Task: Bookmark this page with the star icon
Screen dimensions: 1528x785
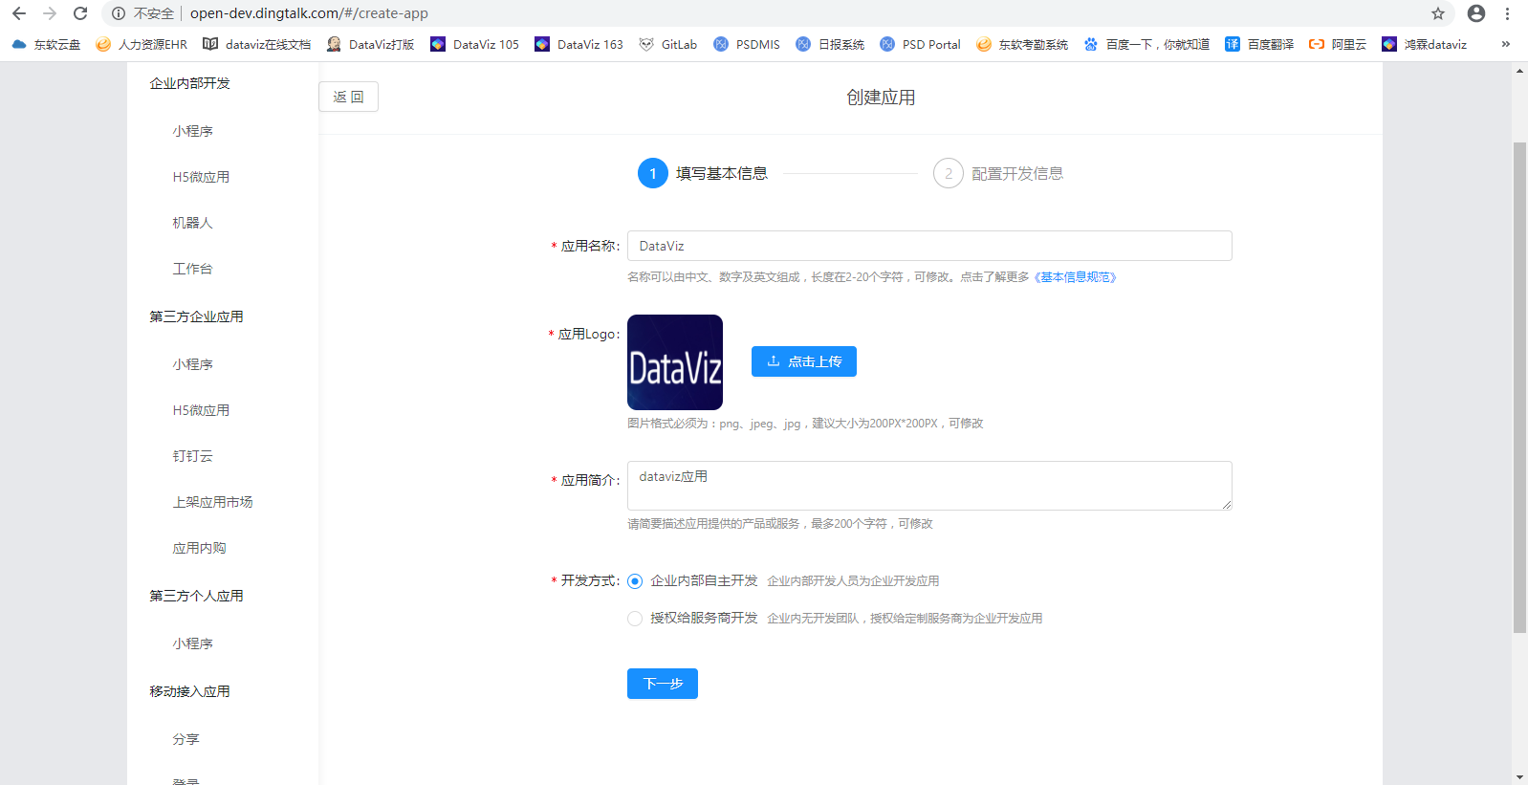Action: point(1438,13)
